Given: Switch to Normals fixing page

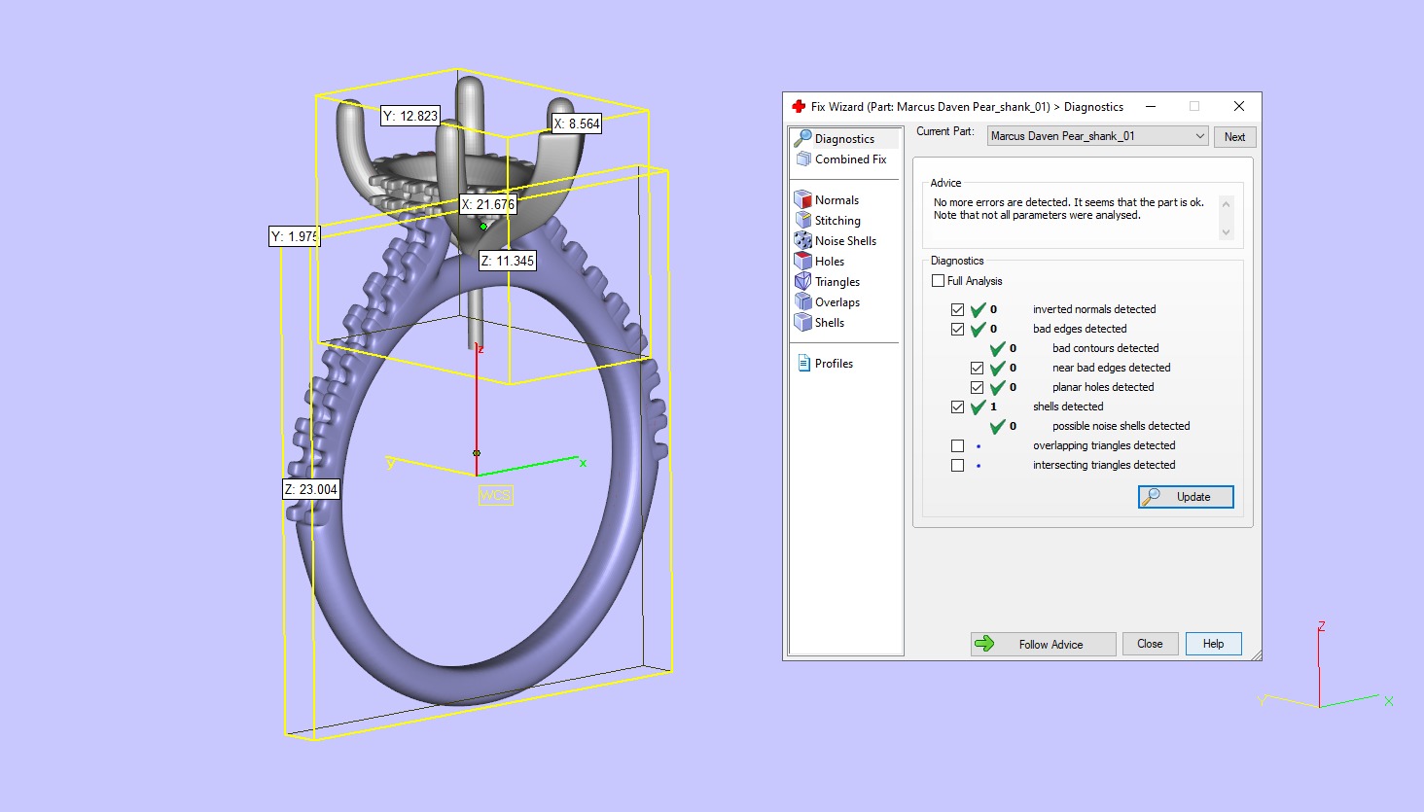Looking at the screenshot, I should coord(837,199).
